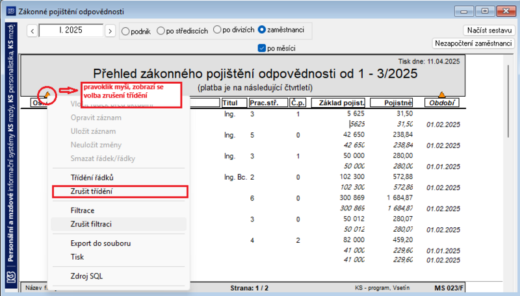
Task: Click the report's vertical scrollbar thumb
Action: click(508, 101)
